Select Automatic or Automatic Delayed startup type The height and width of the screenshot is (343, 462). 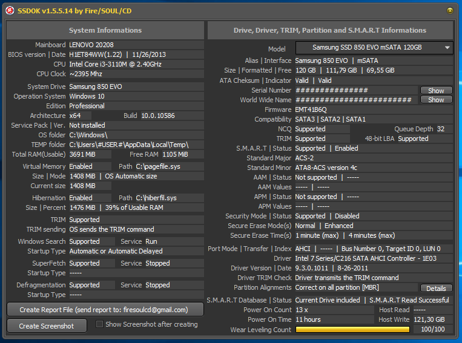(116, 251)
